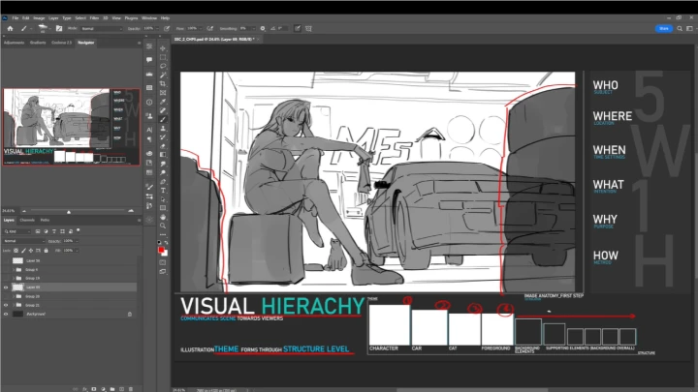This screenshot has height=392, width=698.
Task: Open the Window menu
Action: [149, 18]
